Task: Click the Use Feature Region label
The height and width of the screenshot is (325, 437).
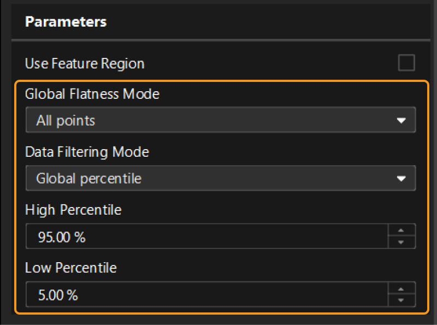Action: [x=85, y=63]
